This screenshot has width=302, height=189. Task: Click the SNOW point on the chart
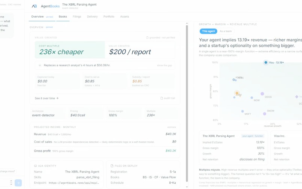[x=265, y=114]
